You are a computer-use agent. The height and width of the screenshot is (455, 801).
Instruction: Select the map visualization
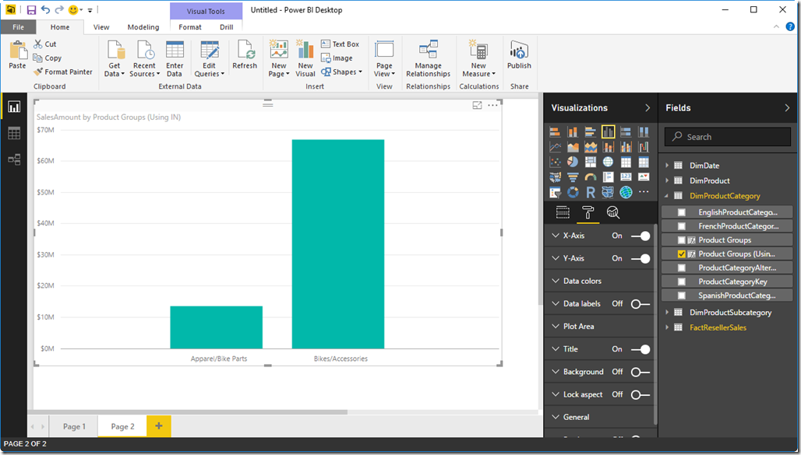tap(608, 163)
